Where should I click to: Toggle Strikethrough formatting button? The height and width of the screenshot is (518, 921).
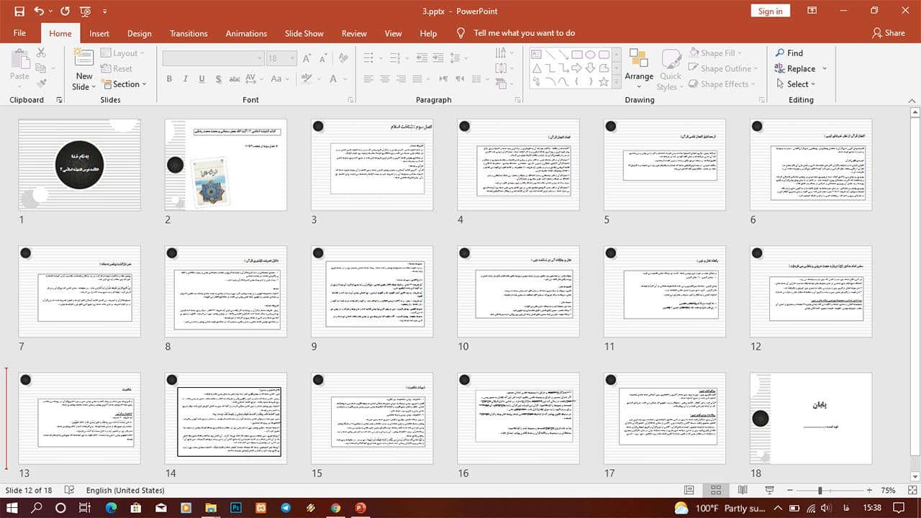(x=235, y=79)
